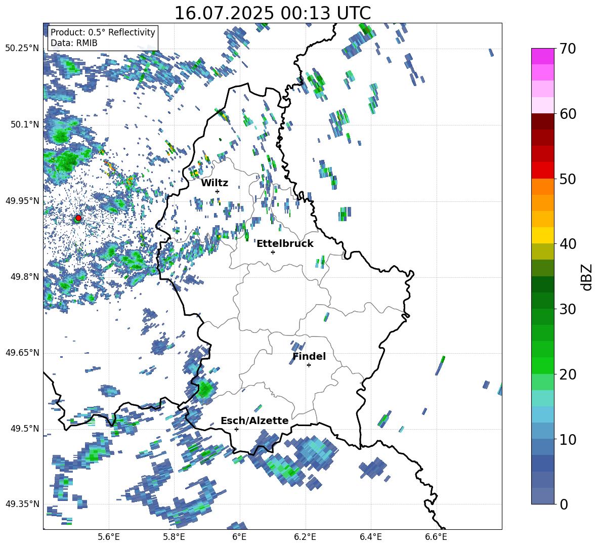Click the latitude label 50.1°N
The image size is (599, 547).
pyautogui.click(x=25, y=124)
